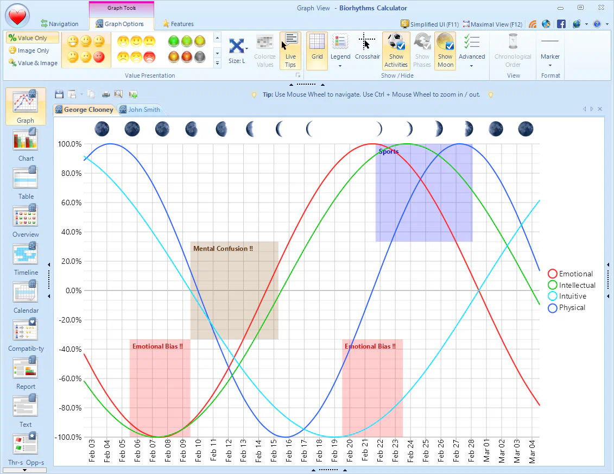Image resolution: width=614 pixels, height=474 pixels.
Task: Open the Facebook icon in the title bar
Action: click(561, 24)
